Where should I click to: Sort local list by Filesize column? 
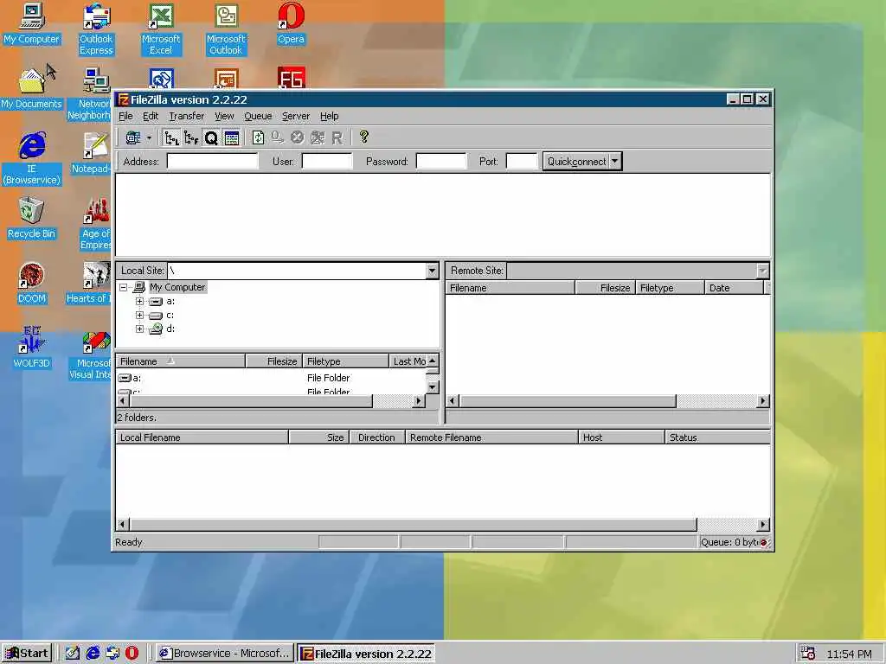point(274,361)
